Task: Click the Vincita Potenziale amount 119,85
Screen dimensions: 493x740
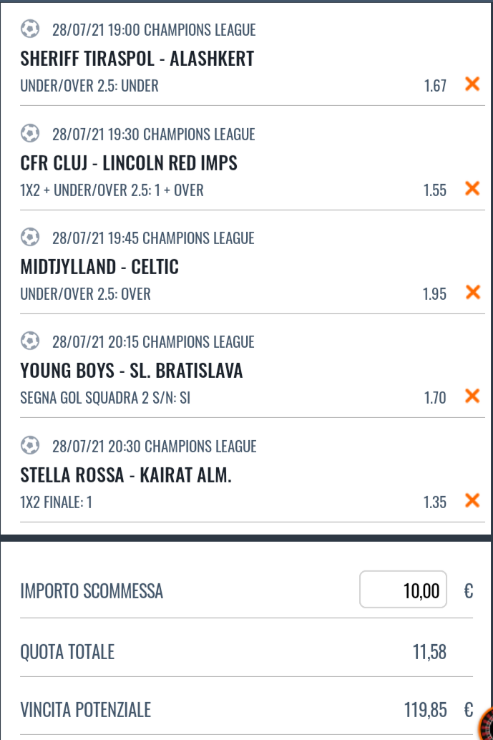Action: point(426,710)
